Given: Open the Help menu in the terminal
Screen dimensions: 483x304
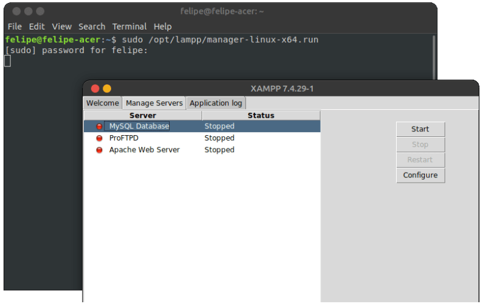Looking at the screenshot, I should pos(162,27).
